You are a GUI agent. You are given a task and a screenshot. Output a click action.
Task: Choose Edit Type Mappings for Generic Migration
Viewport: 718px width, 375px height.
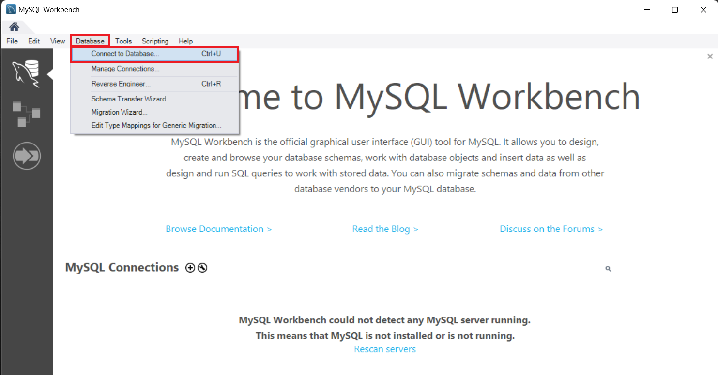156,125
